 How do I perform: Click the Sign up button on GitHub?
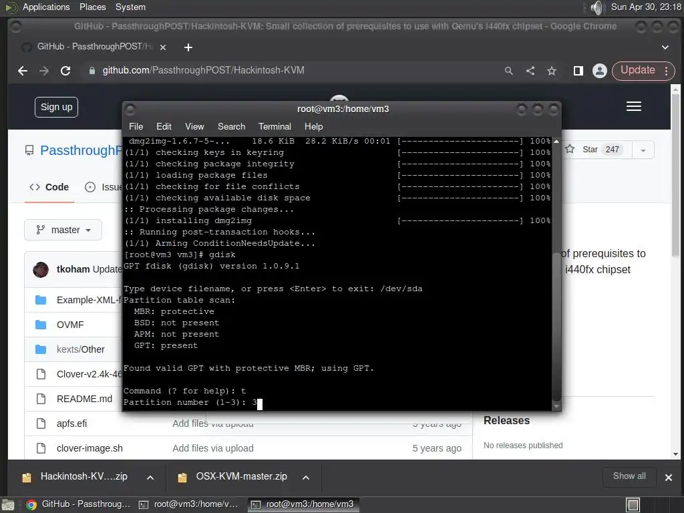point(56,107)
